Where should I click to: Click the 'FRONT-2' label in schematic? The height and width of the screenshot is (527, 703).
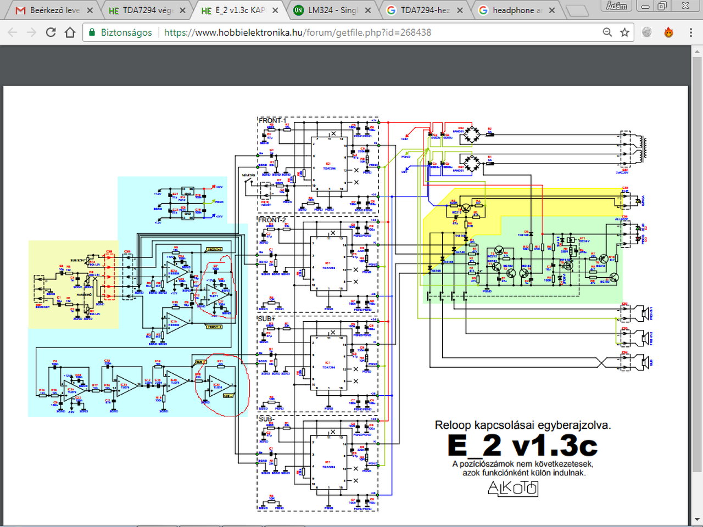tap(272, 220)
